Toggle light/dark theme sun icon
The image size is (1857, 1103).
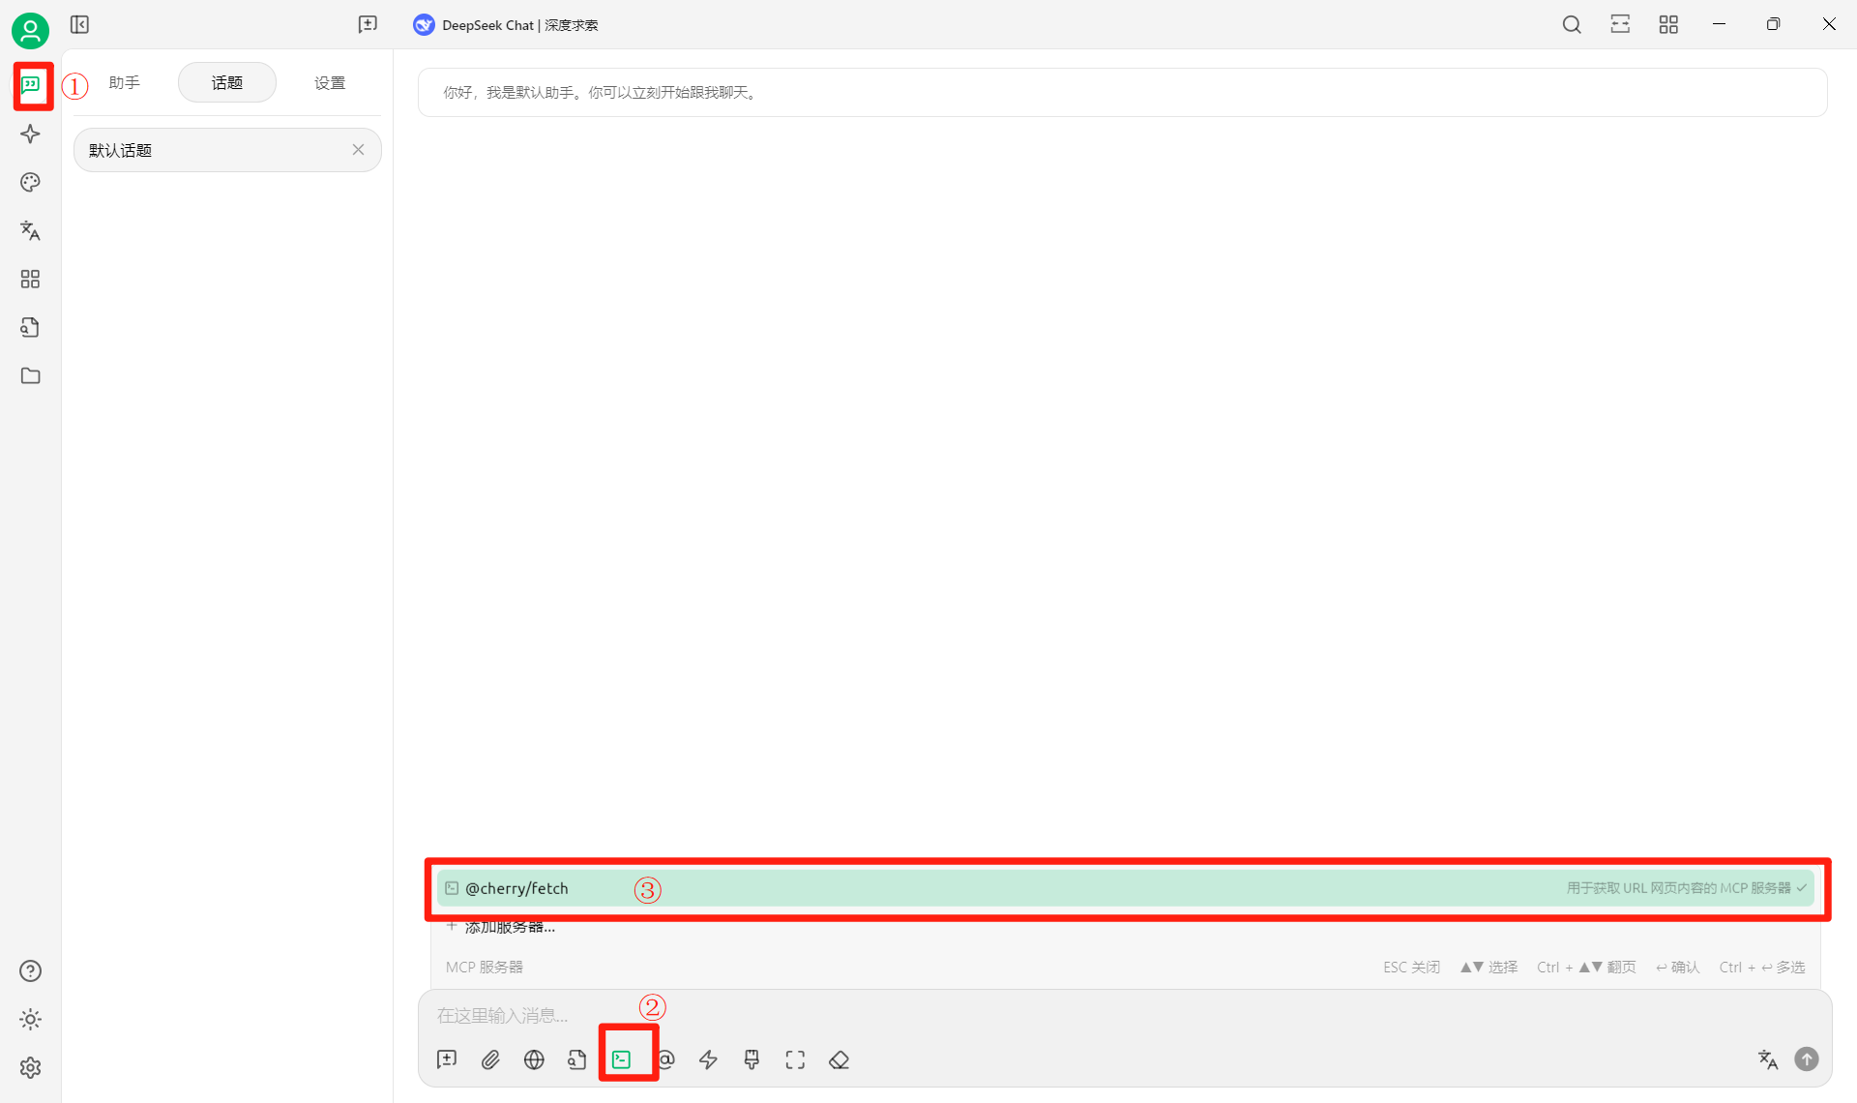pos(30,1019)
